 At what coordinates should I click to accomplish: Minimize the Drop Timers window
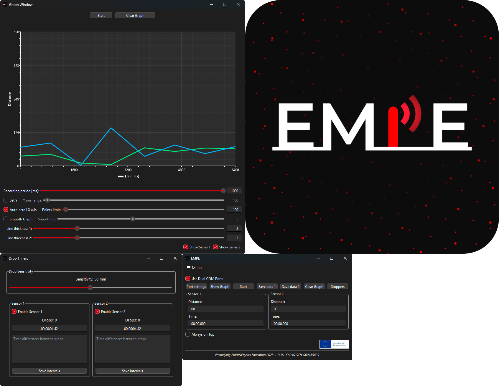pos(148,258)
